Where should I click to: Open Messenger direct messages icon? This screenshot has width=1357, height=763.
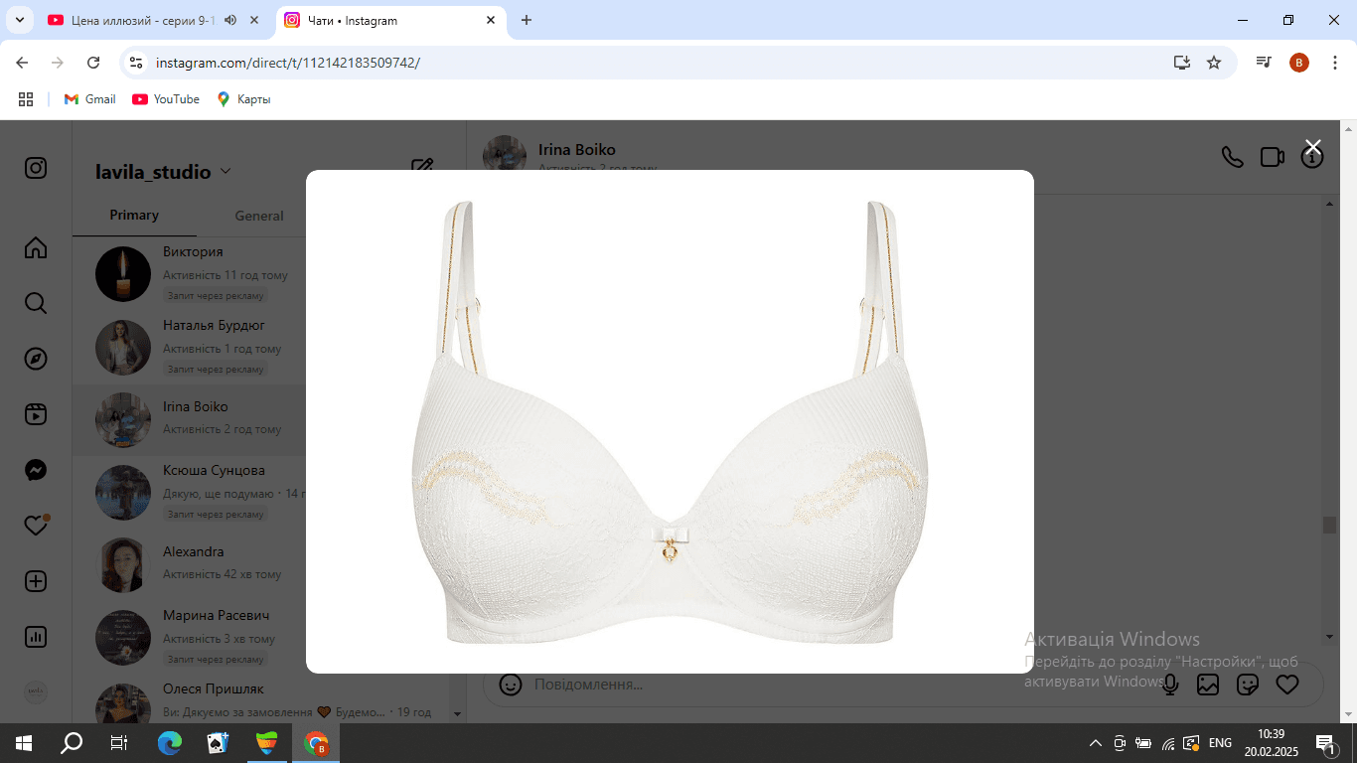click(36, 470)
